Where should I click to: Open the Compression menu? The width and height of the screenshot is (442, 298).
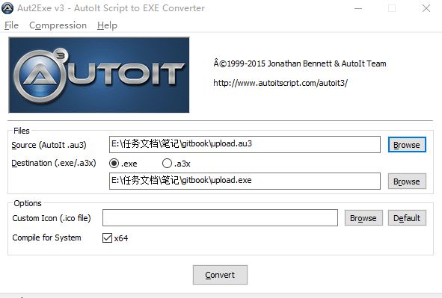58,25
